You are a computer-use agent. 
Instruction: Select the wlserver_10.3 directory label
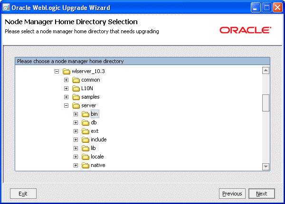(x=88, y=71)
